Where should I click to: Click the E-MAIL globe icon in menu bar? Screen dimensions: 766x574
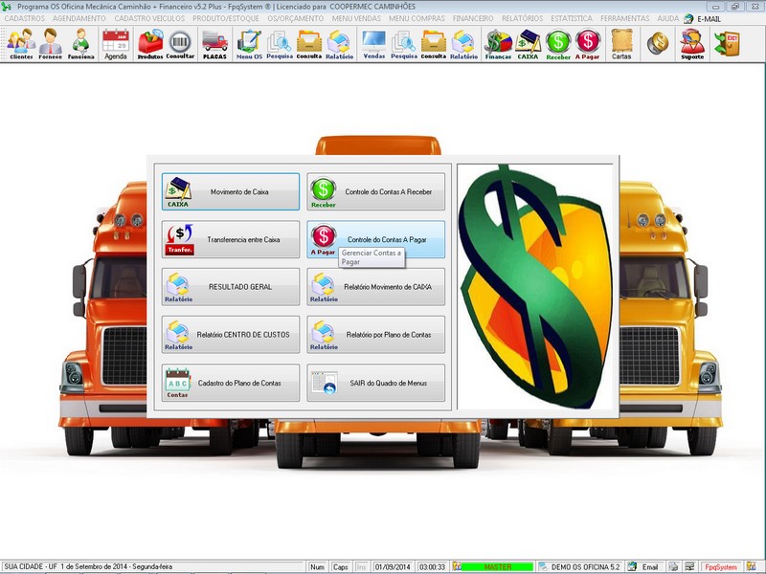688,18
